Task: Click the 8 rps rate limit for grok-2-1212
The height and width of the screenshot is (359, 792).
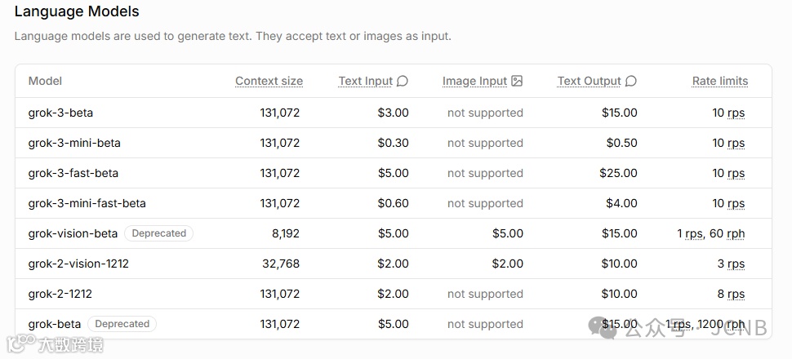Action: click(x=731, y=294)
